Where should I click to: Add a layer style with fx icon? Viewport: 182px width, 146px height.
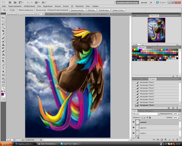pos(158,139)
